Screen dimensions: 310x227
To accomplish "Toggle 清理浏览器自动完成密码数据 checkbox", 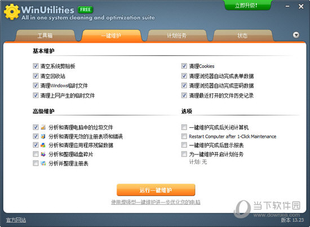I will point(184,86).
